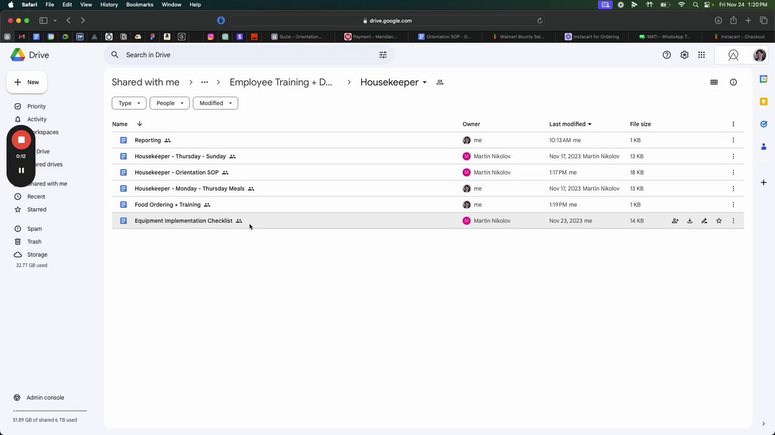The width and height of the screenshot is (775, 435).
Task: Open the column header more options menu
Action: (733, 124)
